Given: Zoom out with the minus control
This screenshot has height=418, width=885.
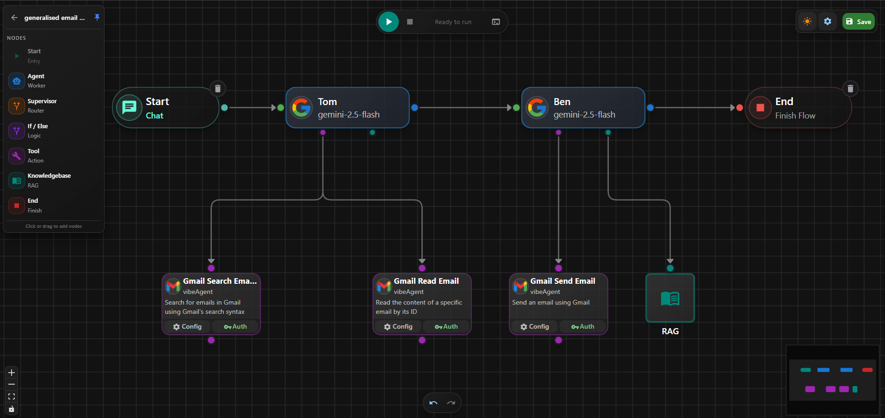Looking at the screenshot, I should point(12,385).
